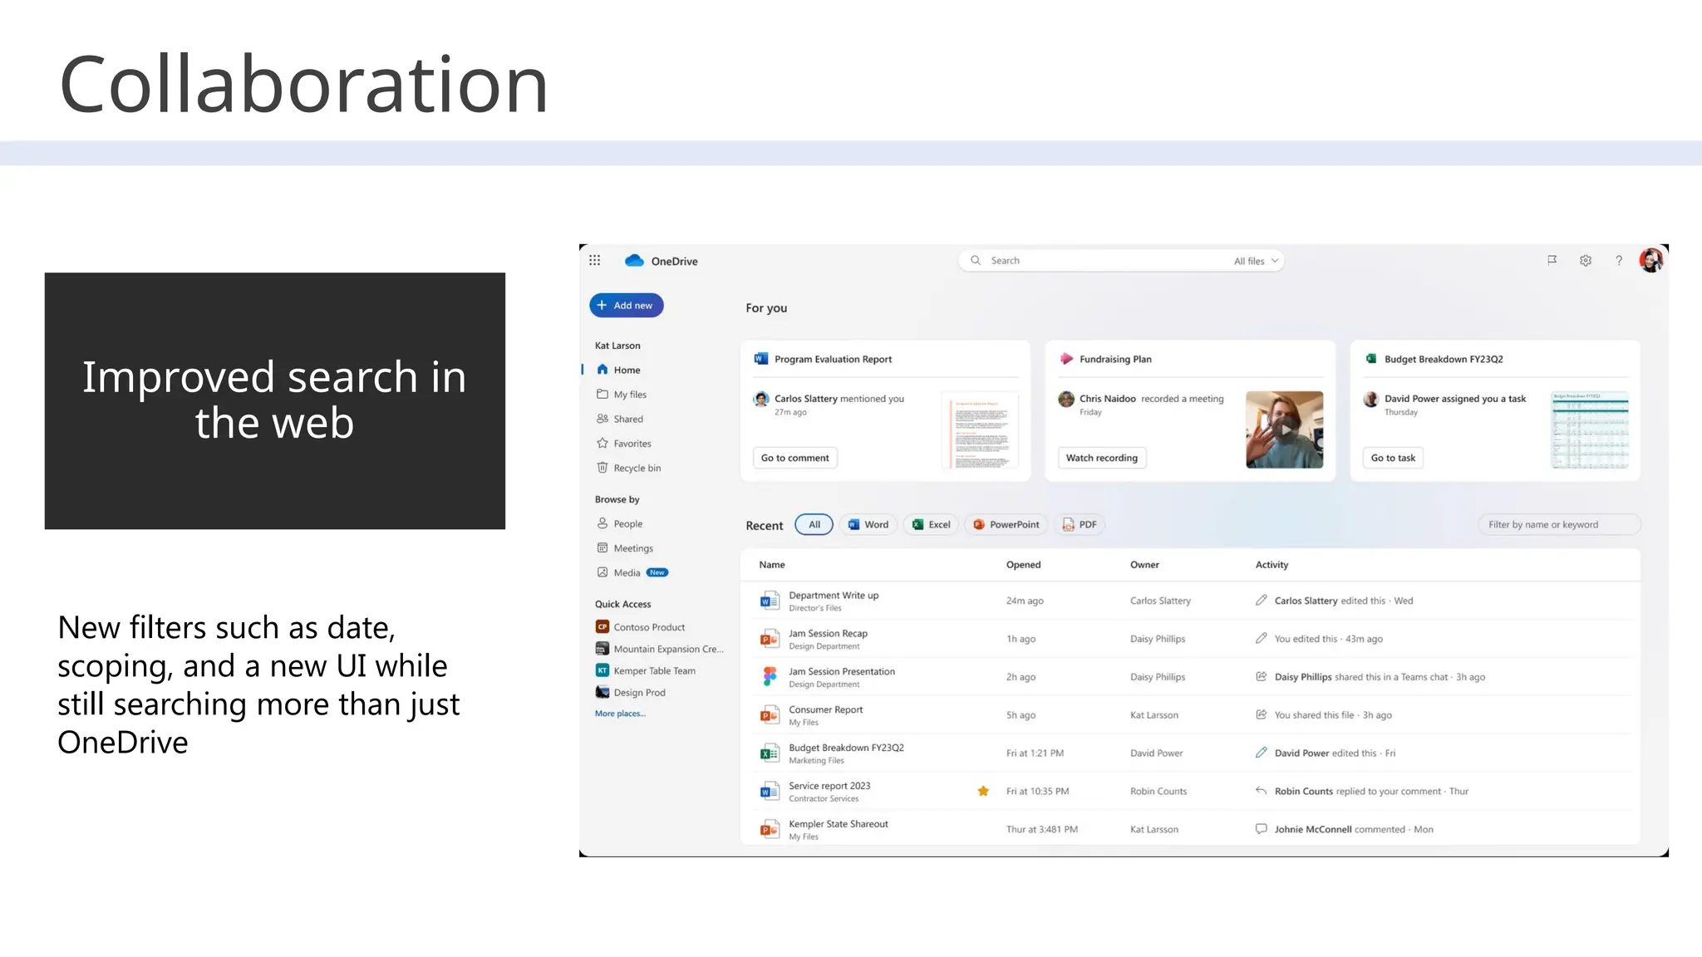Click the OneDrive cloud logo
The height and width of the screenshot is (957, 1702).
click(x=634, y=261)
